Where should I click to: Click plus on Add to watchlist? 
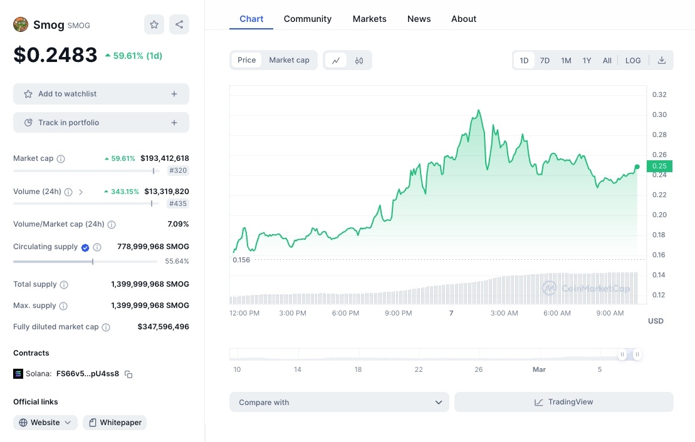[x=174, y=94]
